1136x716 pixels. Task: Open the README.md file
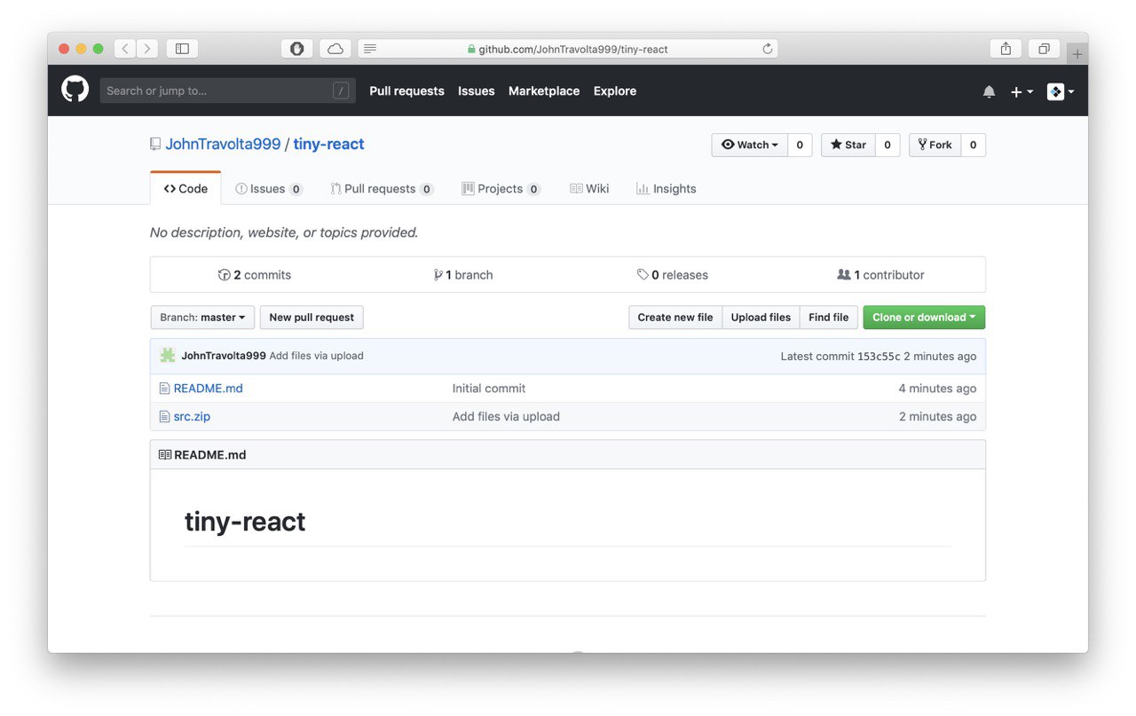pos(209,388)
